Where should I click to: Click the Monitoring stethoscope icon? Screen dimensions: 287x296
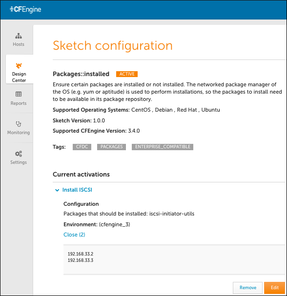19,124
